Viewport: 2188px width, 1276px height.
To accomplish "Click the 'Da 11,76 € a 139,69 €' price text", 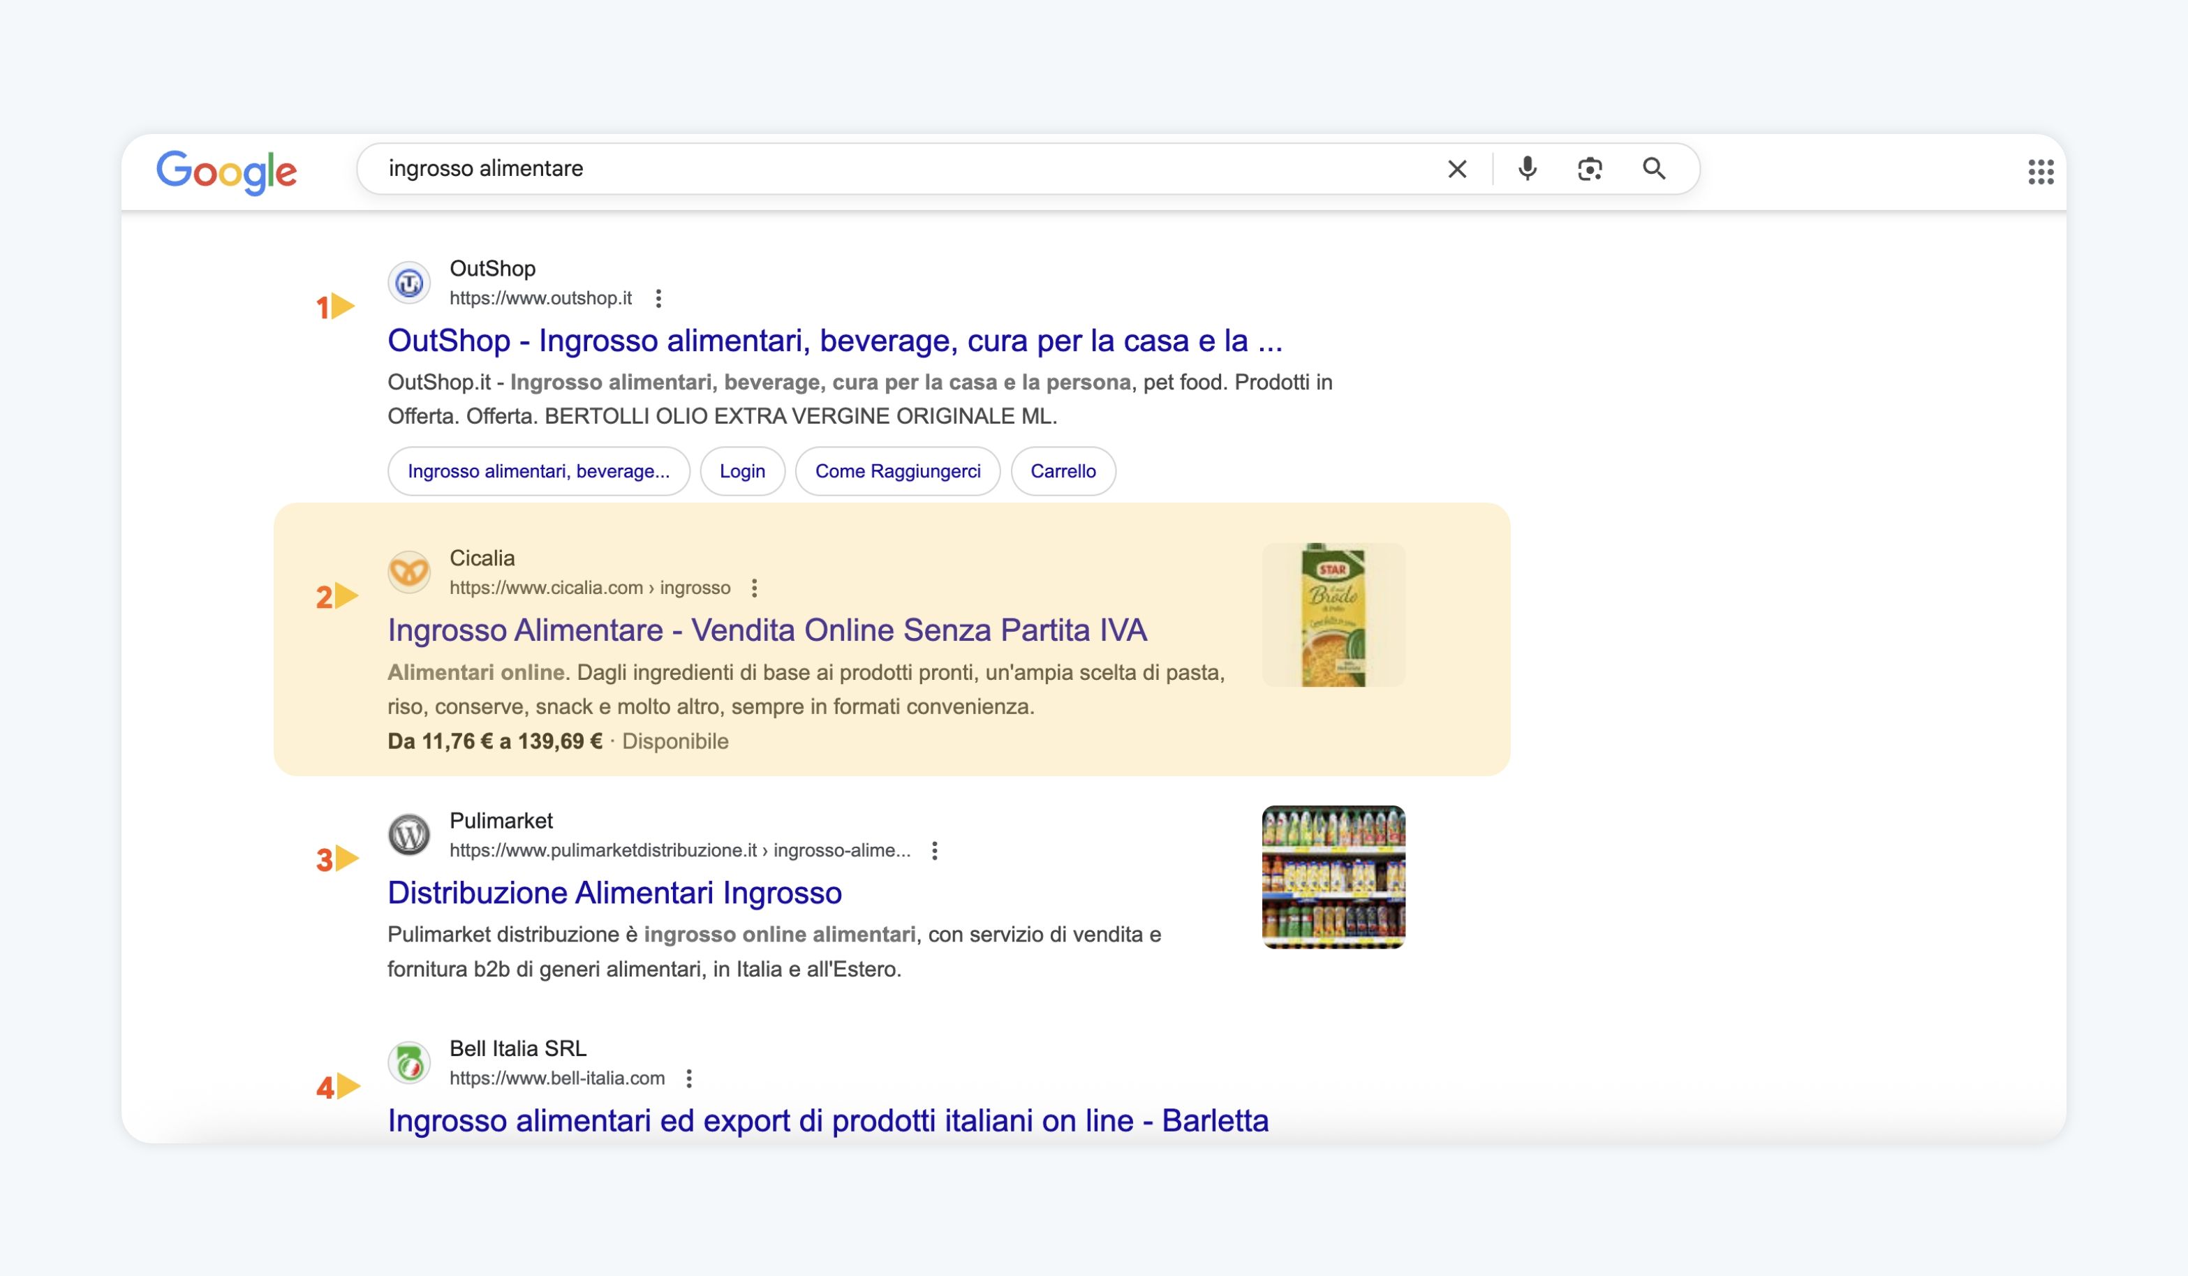I will [495, 741].
